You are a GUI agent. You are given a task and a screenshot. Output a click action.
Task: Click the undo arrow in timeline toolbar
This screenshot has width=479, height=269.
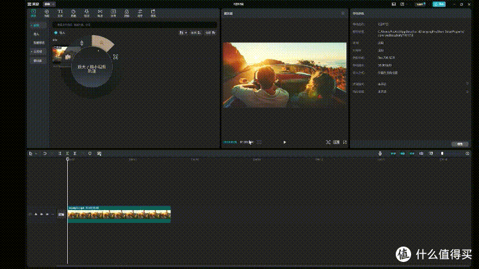tap(45, 154)
